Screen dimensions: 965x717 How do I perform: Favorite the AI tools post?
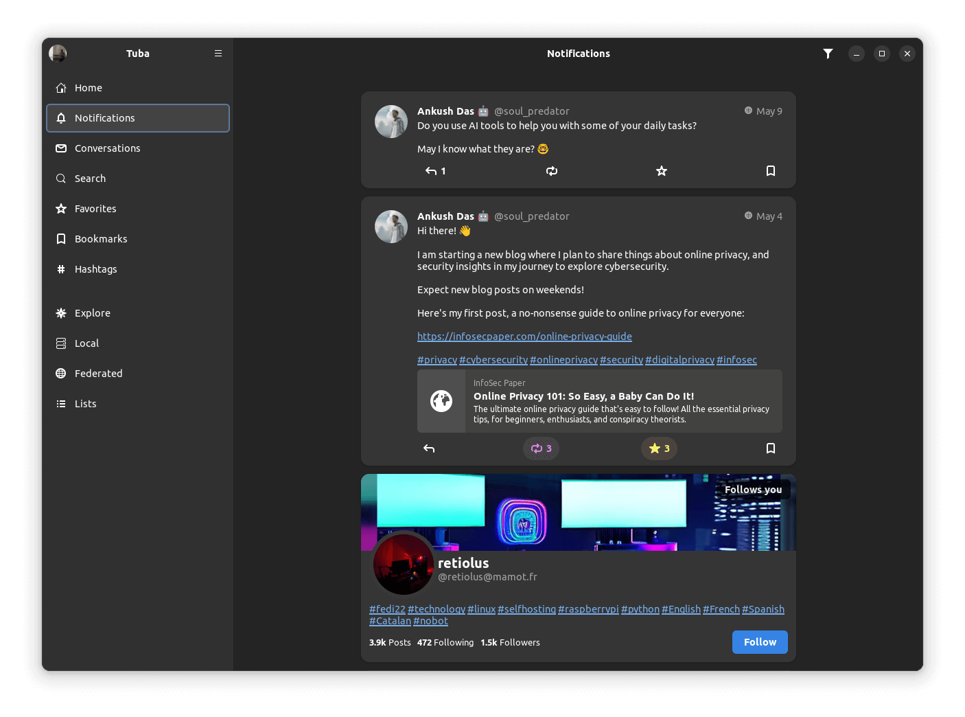(x=661, y=170)
